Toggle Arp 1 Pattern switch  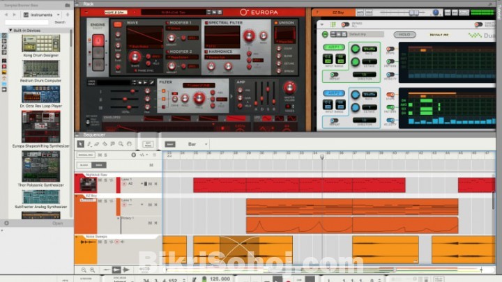tap(390, 61)
